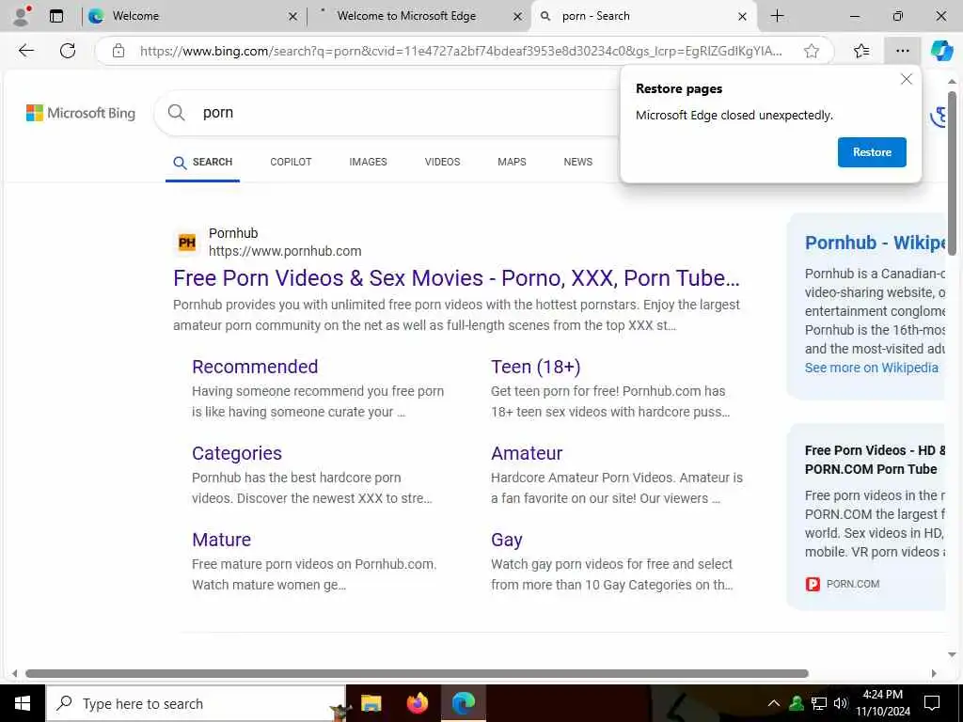963x722 pixels.
Task: Open the Categories sublink
Action: click(x=237, y=453)
